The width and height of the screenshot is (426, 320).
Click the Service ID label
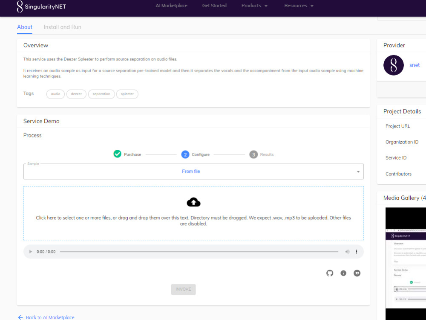coord(396,158)
